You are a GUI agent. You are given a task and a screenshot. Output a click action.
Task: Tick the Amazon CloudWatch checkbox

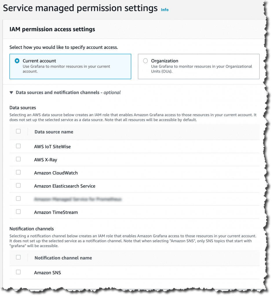[x=18, y=173]
